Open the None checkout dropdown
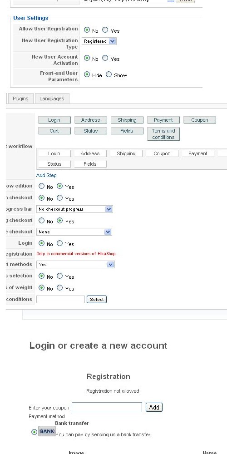This screenshot has width=227, height=454. pyautogui.click(x=74, y=232)
